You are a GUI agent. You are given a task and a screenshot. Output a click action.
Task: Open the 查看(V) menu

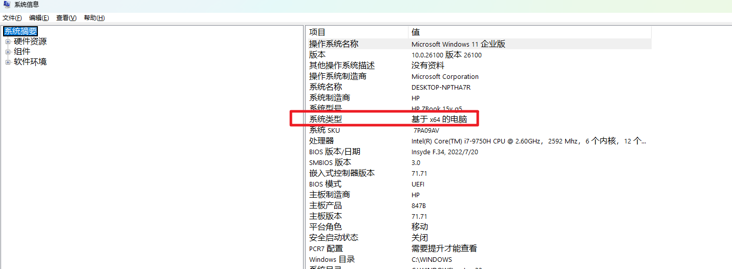point(66,18)
